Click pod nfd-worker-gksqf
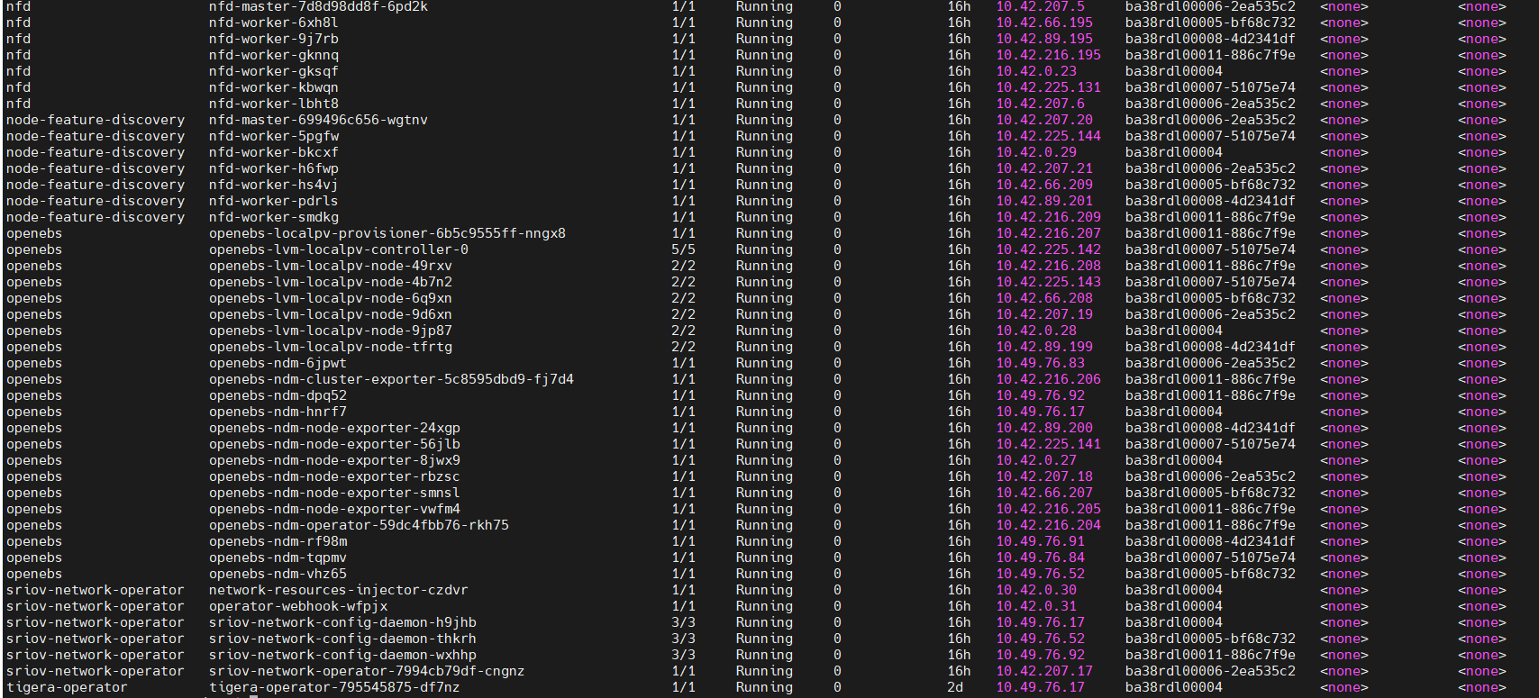Screen dimensions: 1539x698 (274, 71)
